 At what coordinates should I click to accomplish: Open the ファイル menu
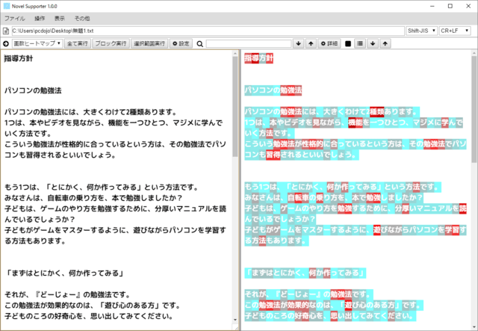[x=15, y=18]
